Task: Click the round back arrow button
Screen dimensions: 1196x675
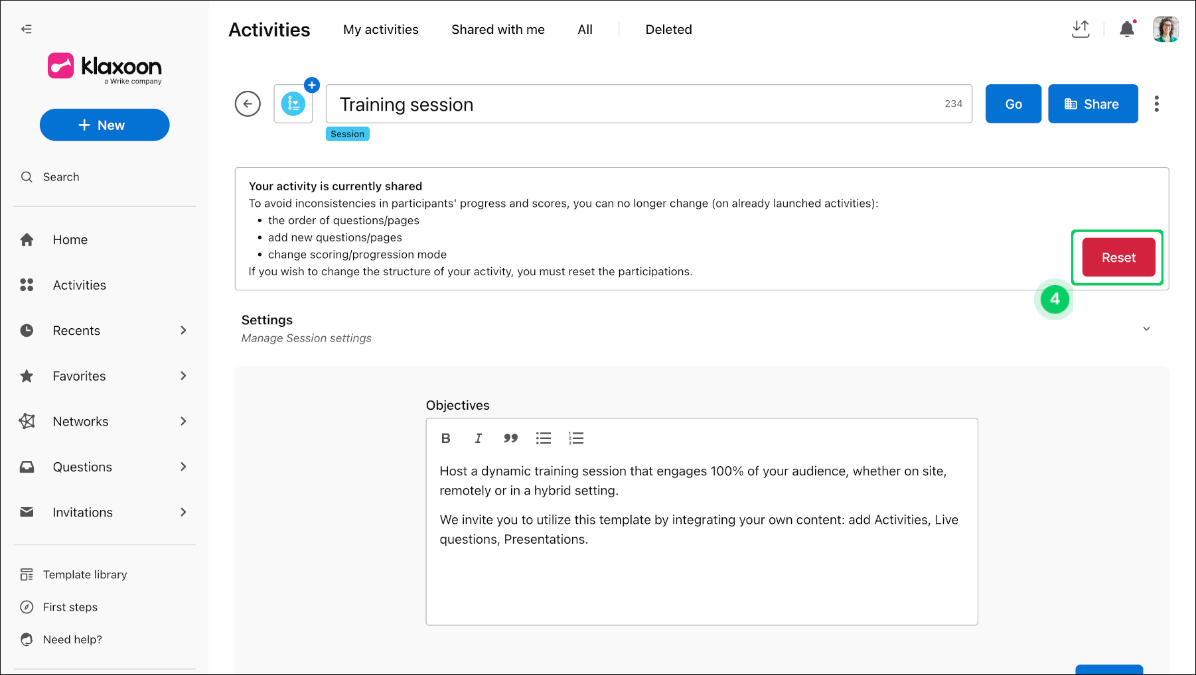Action: click(248, 103)
